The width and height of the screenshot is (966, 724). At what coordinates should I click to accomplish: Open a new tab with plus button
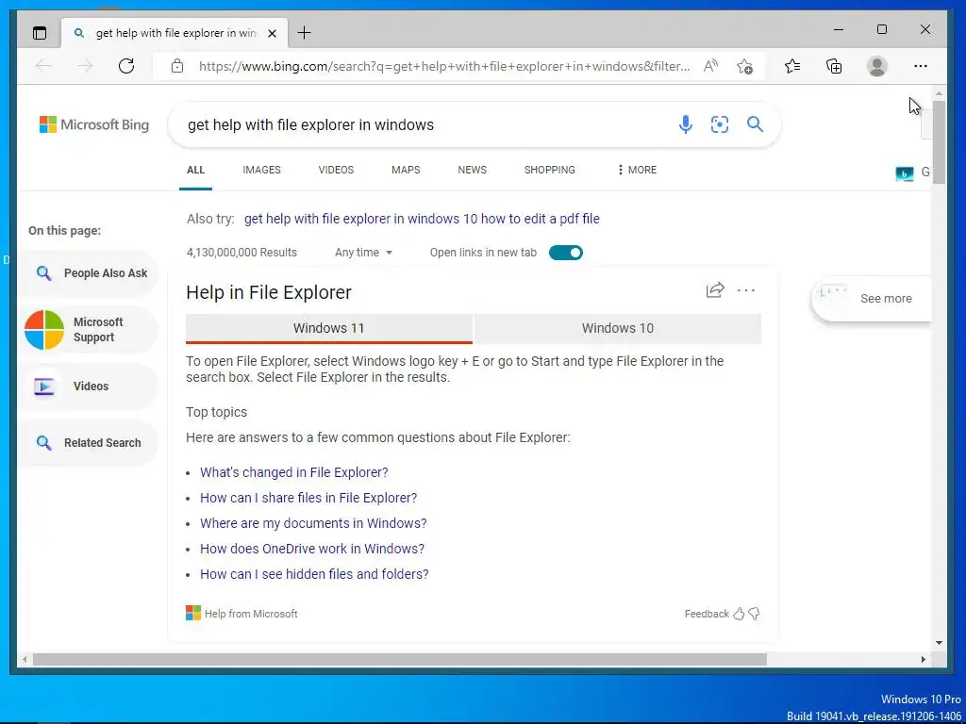(304, 33)
